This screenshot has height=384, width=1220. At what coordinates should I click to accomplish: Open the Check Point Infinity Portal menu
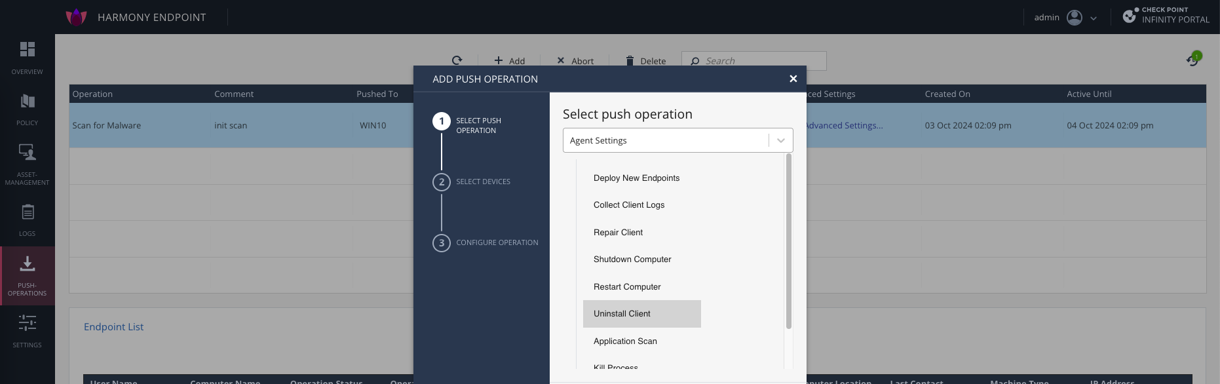[1166, 16]
